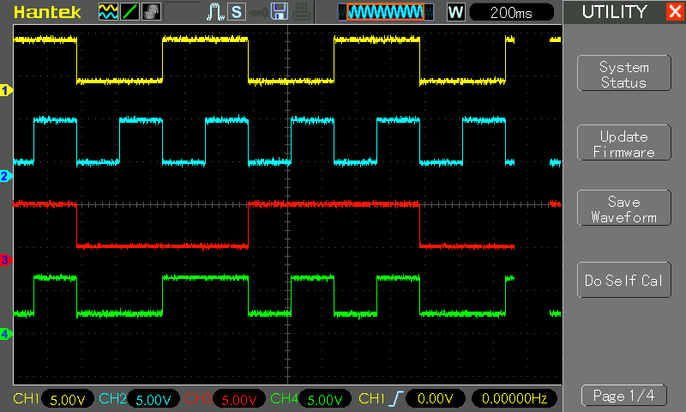Click the 0.00V trigger level readout
The width and height of the screenshot is (686, 412).
click(x=435, y=399)
